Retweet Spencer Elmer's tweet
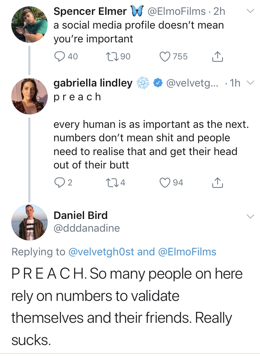 [112, 56]
